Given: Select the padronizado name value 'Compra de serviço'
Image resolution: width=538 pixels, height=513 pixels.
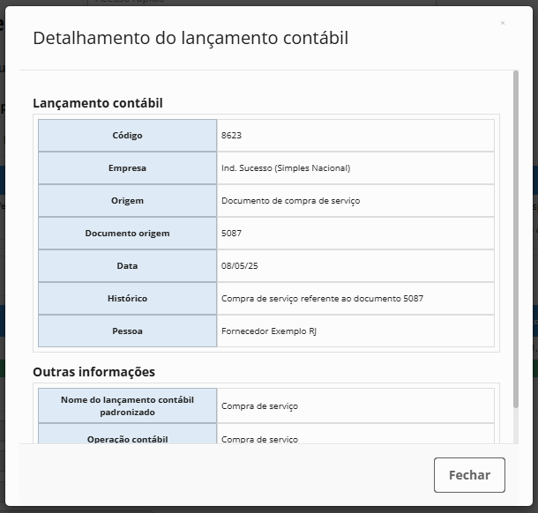Looking at the screenshot, I should 259,406.
